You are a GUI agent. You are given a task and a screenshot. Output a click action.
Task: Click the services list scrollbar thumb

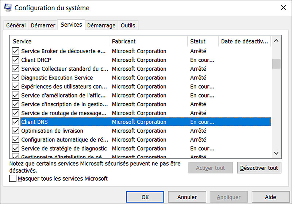coord(276,64)
